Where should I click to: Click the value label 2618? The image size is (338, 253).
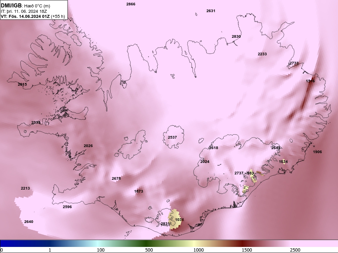(214, 148)
